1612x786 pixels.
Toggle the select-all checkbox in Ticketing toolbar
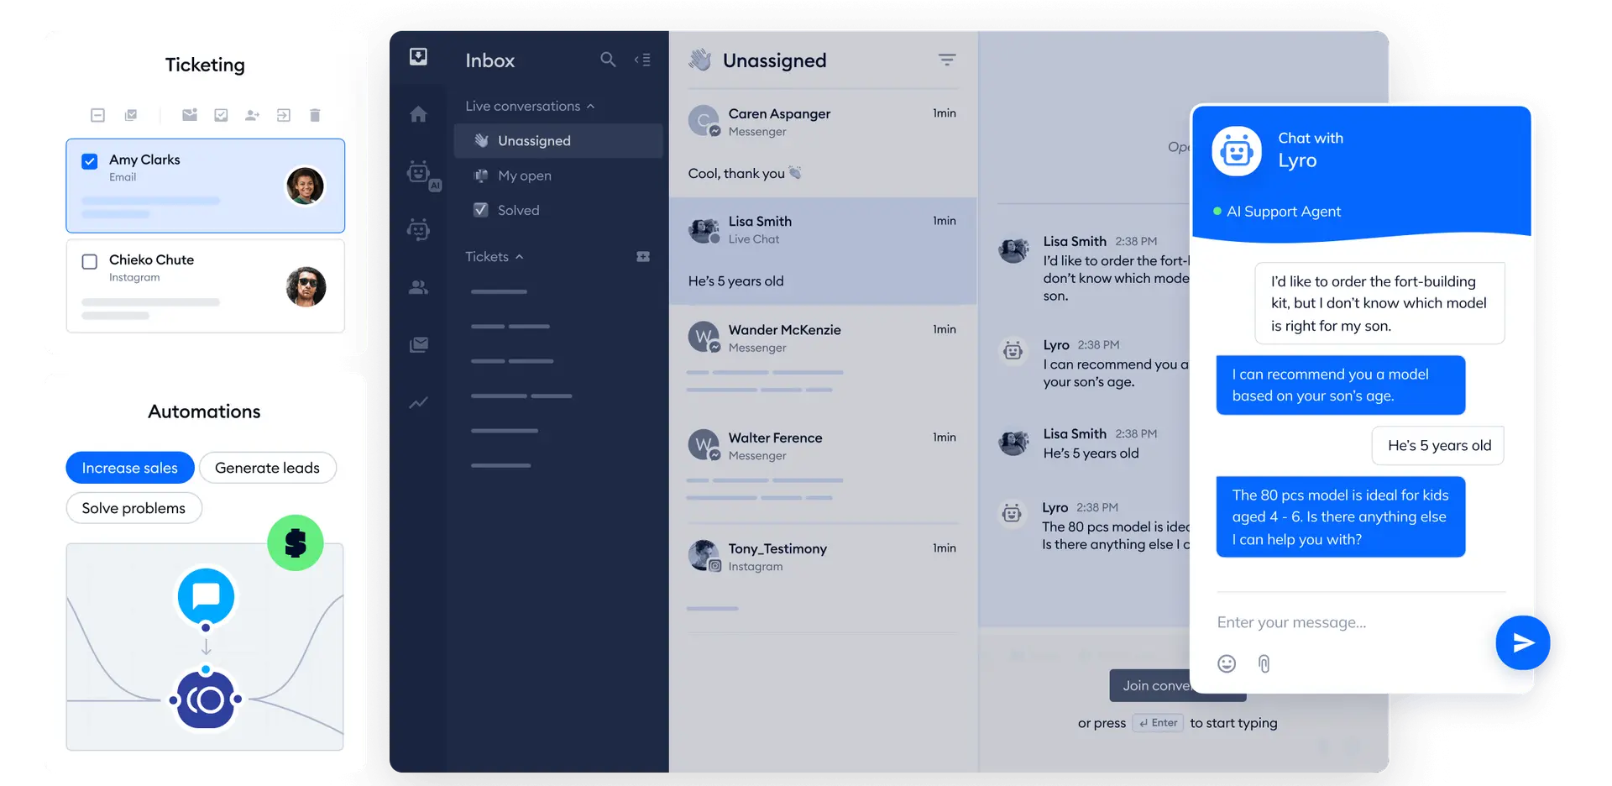[97, 115]
